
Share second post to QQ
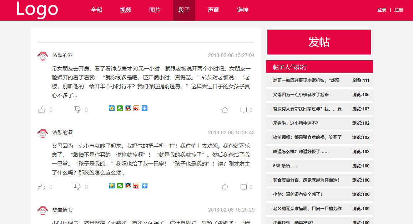128,186
